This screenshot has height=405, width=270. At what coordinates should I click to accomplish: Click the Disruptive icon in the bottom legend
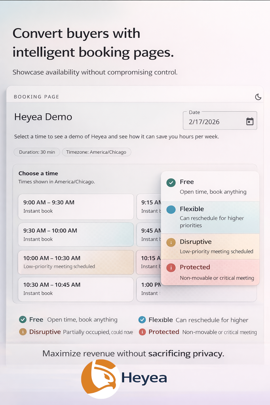point(23,332)
